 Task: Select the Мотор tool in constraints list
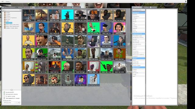[134, 20]
